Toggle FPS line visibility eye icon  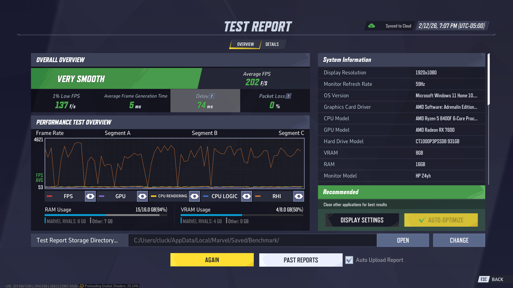(90, 196)
